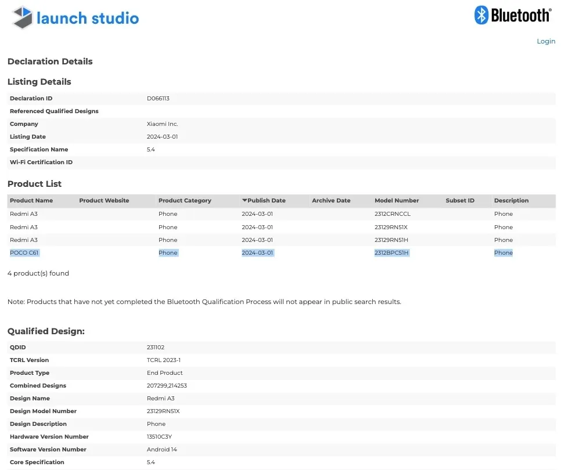561x470 pixels.
Task: Click the QDID value 231102
Action: coord(155,347)
